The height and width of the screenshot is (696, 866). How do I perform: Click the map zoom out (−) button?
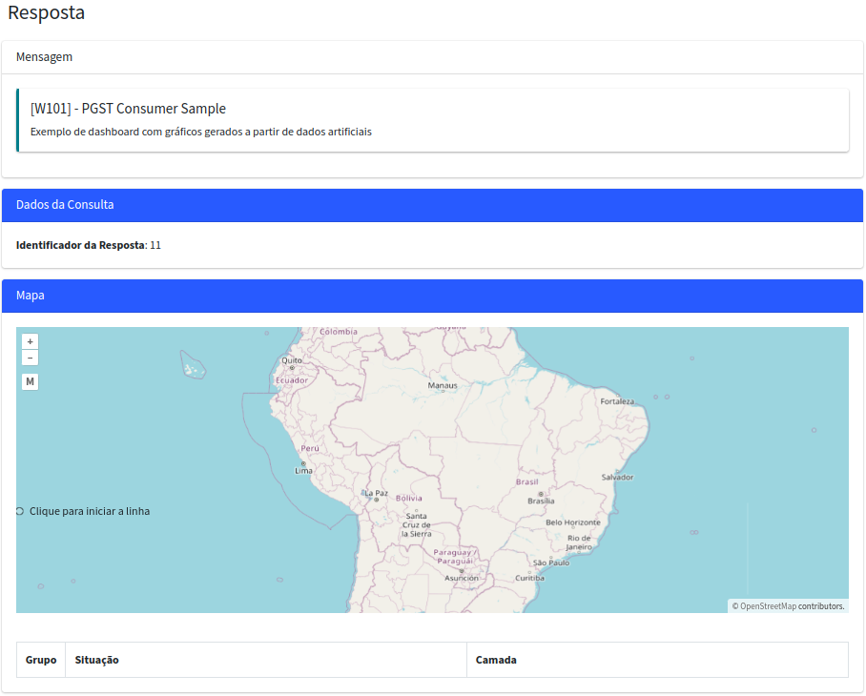31,358
